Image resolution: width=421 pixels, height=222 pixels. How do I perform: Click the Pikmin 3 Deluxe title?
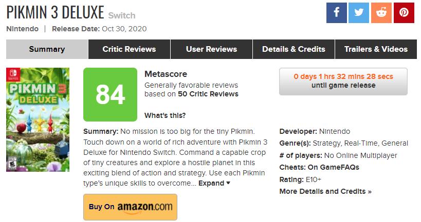coord(55,11)
